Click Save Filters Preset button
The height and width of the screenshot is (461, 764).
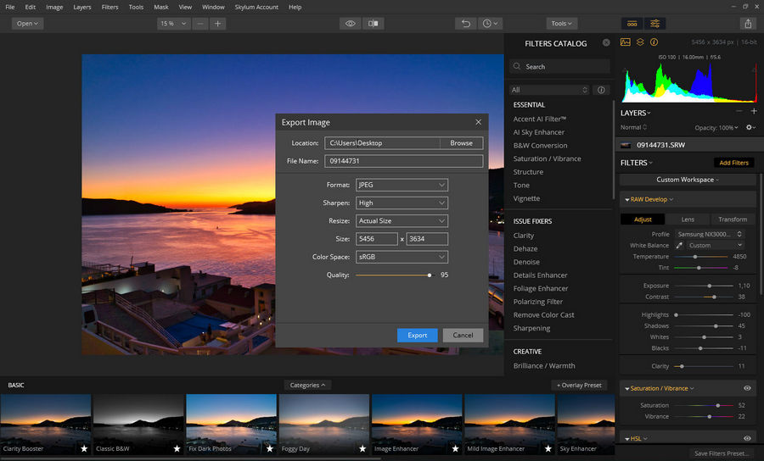click(x=722, y=453)
